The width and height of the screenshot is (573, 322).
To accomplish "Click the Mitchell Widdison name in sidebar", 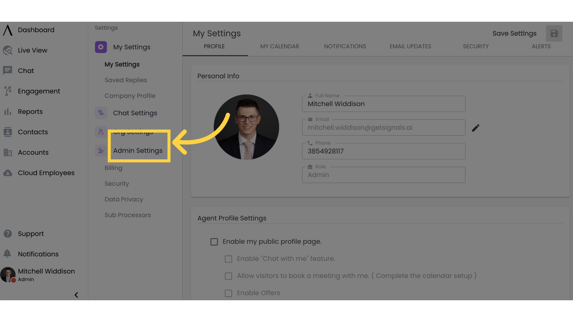I will click(46, 271).
